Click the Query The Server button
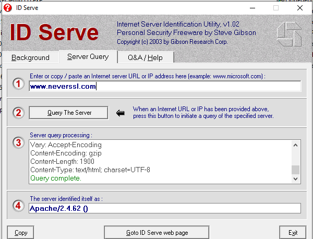 click(x=69, y=113)
